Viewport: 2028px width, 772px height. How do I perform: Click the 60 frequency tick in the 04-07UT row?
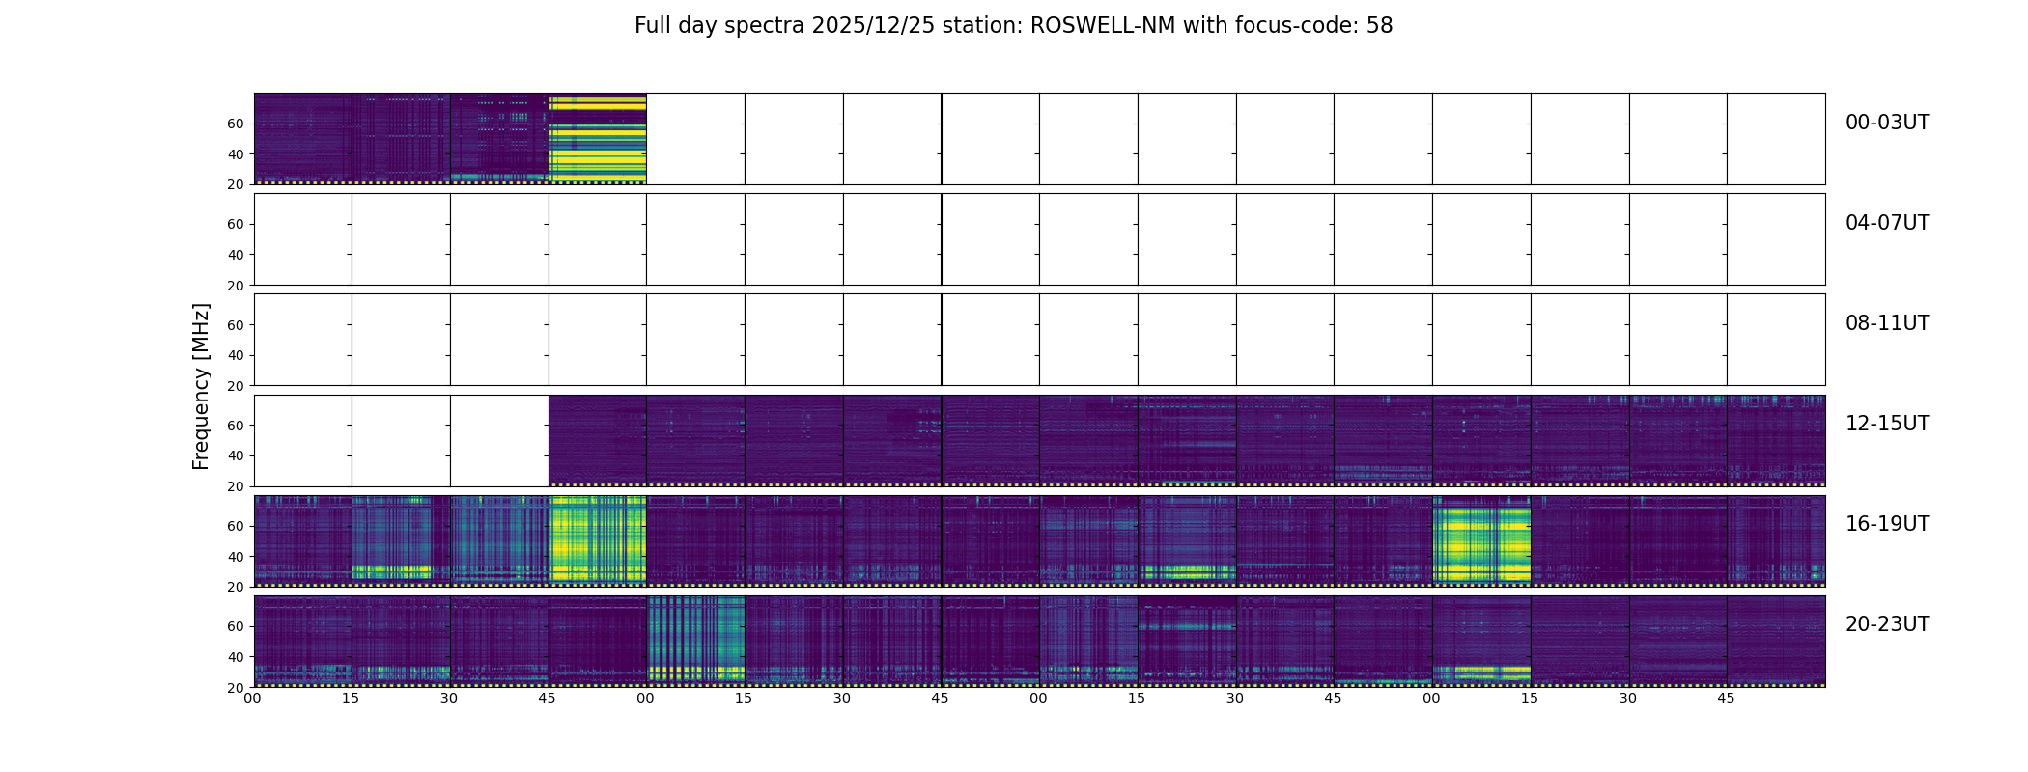click(x=235, y=224)
